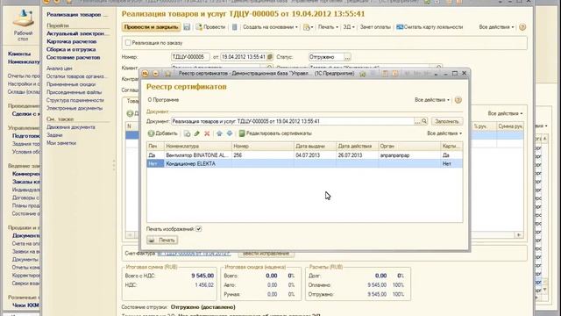Click favorites star in Реестр сертификатов title bar
The image size is (561, 316).
click(167, 74)
